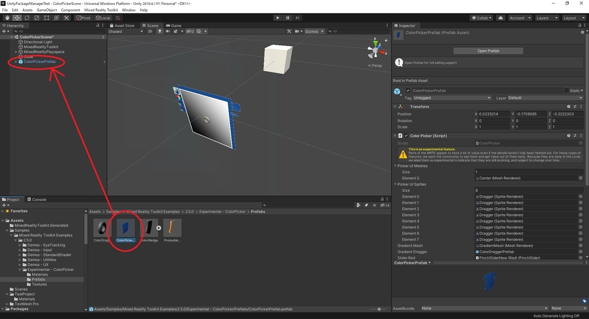Open the Collab dropdown
589x319 pixels.
tap(482, 18)
